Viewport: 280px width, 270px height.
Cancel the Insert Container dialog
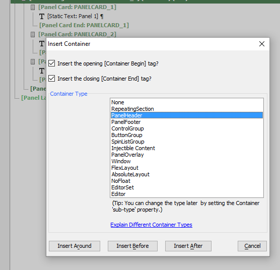tap(252, 246)
